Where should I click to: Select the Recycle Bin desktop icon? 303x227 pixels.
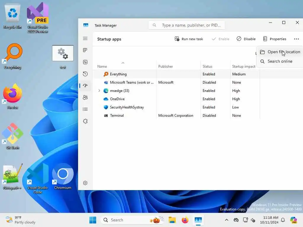click(x=12, y=17)
